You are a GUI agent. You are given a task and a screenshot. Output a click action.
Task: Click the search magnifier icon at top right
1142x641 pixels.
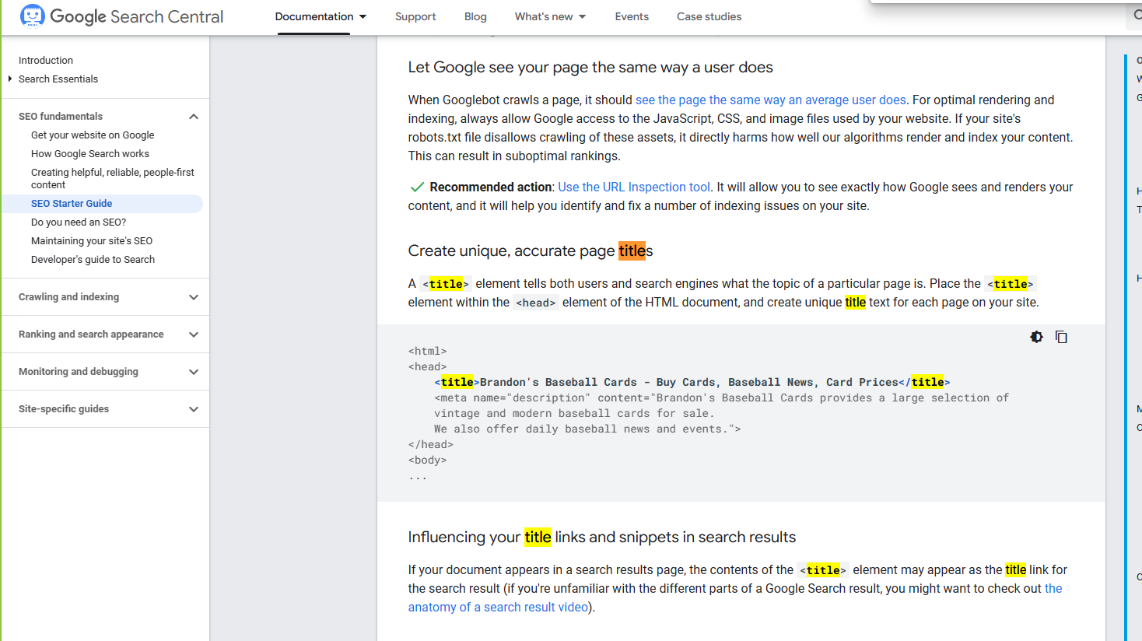[1137, 16]
